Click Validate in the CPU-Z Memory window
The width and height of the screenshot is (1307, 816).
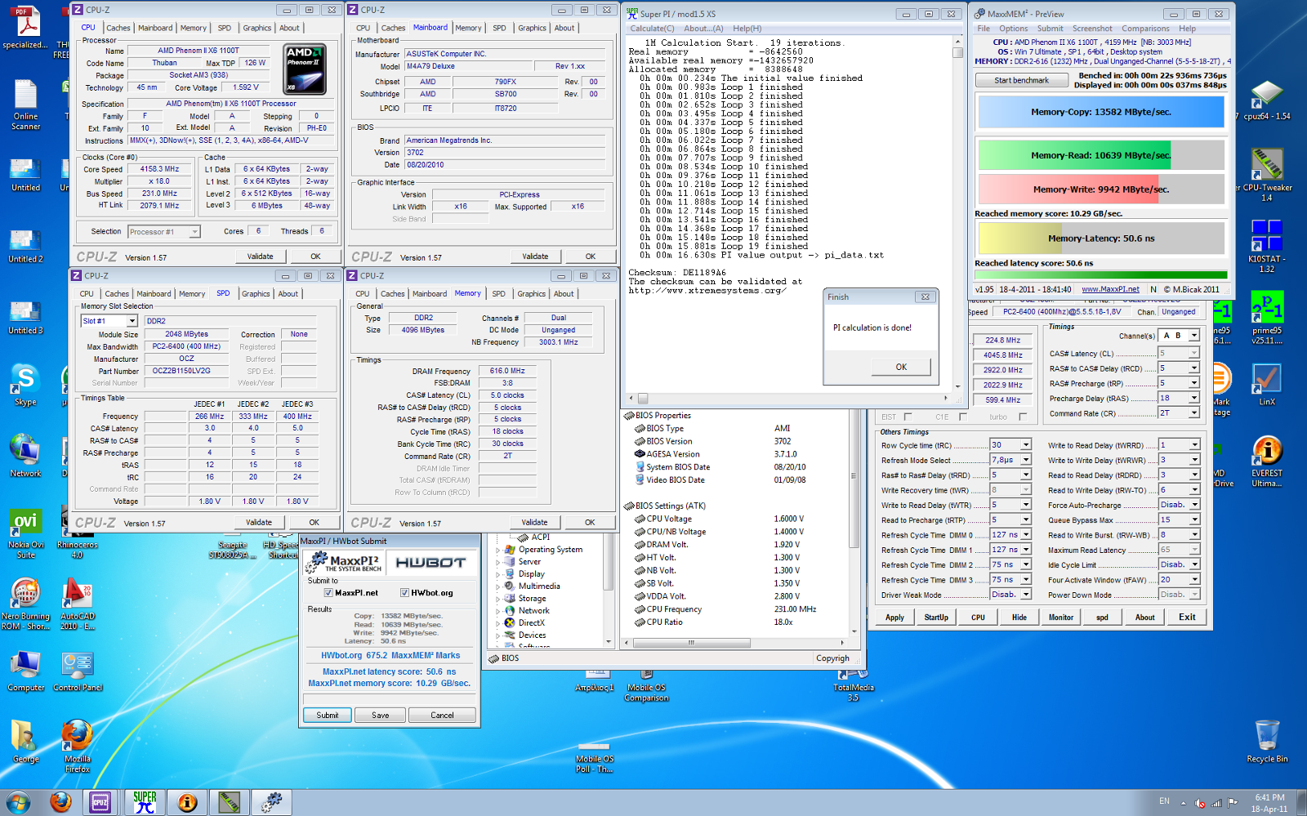click(x=534, y=522)
